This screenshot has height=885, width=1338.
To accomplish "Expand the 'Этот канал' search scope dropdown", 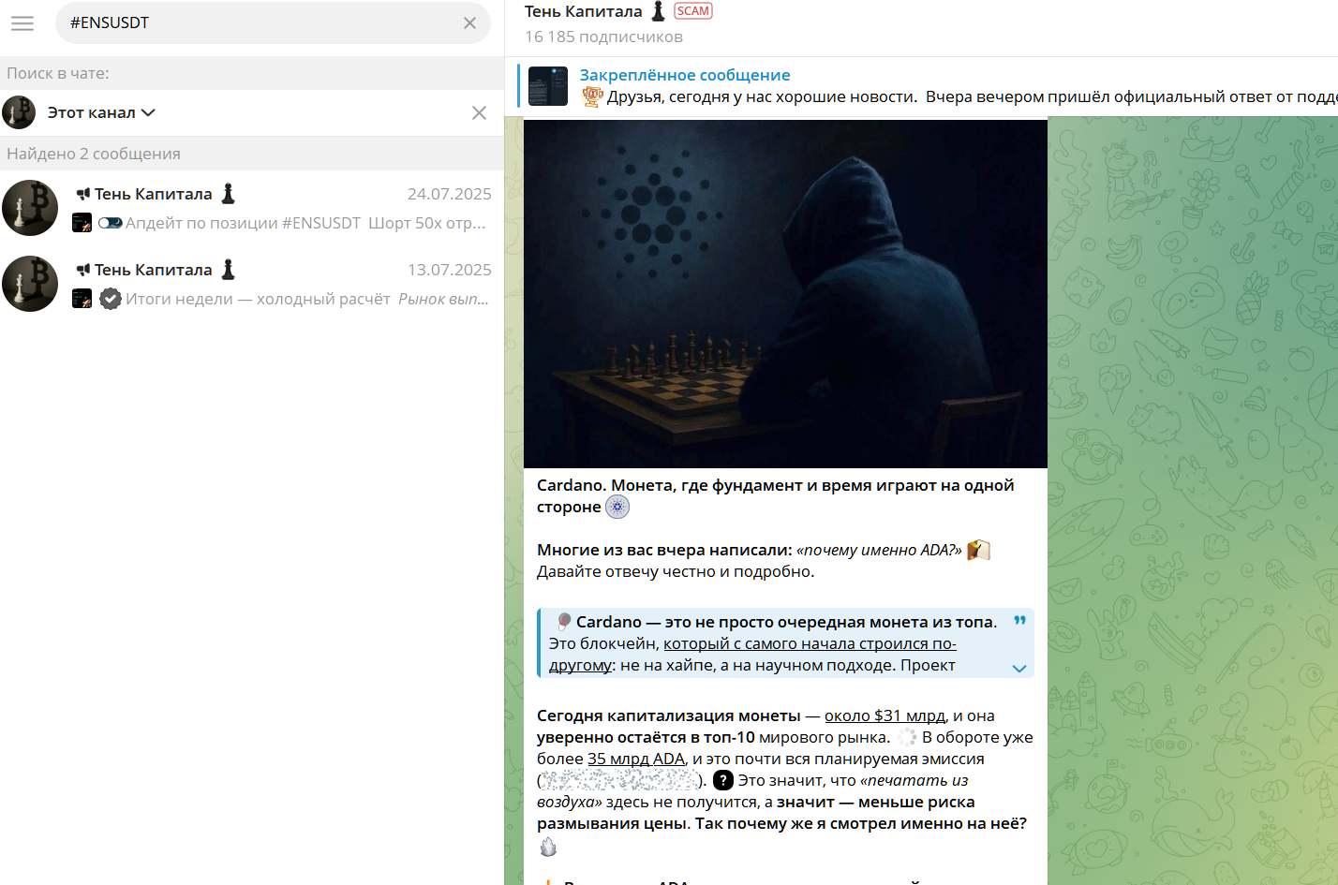I will click(101, 112).
